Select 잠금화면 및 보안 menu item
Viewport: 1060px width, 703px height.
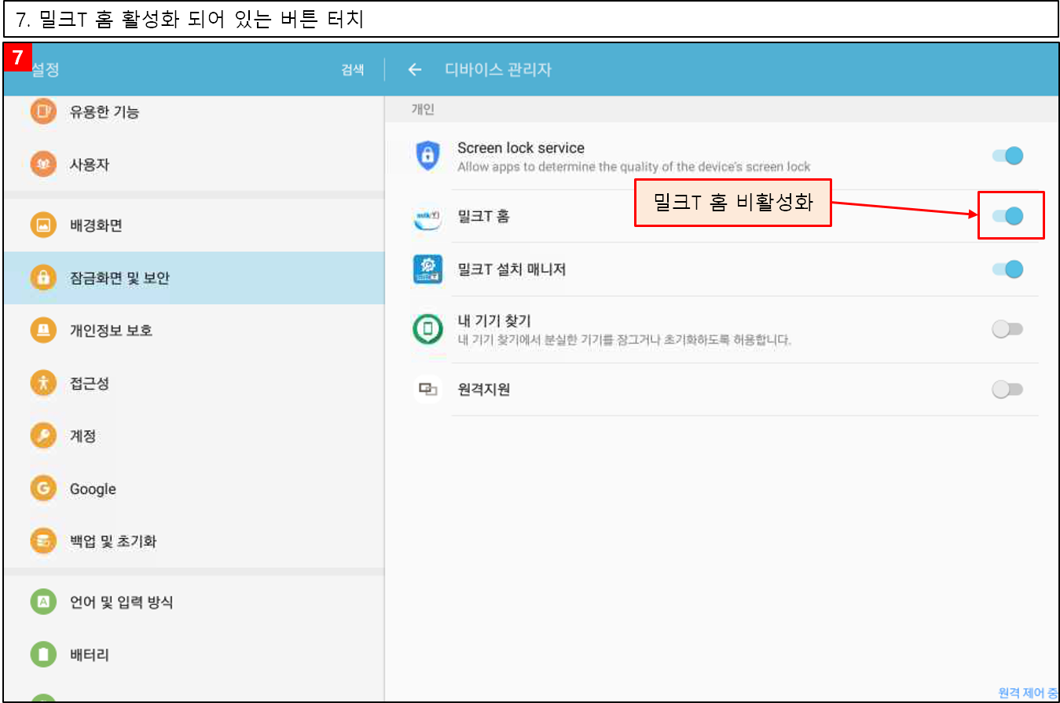pyautogui.click(x=194, y=278)
